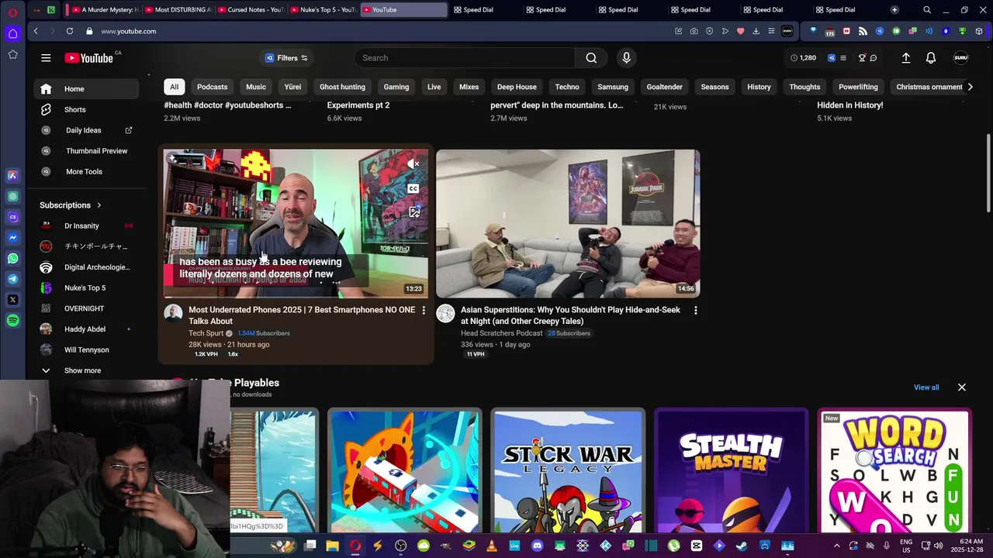Open More Tools in sidebar

point(84,171)
